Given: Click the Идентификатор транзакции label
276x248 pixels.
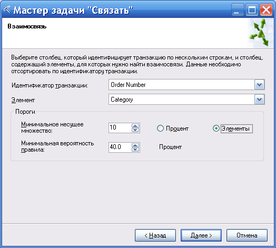Looking at the screenshot, I should click(x=50, y=85).
